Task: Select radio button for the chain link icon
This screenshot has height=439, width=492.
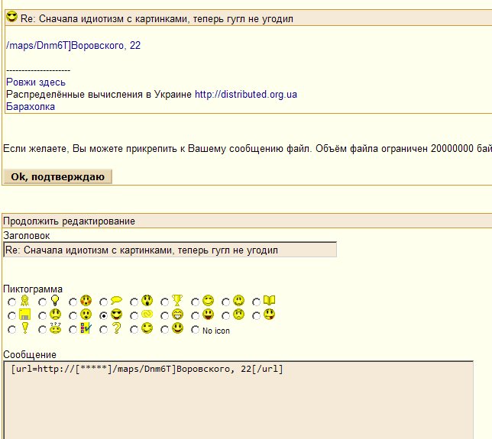Action: point(134,315)
